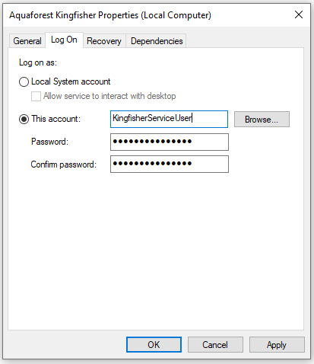The width and height of the screenshot is (314, 364).
Task: Choose the This account radio option
Action: point(24,120)
